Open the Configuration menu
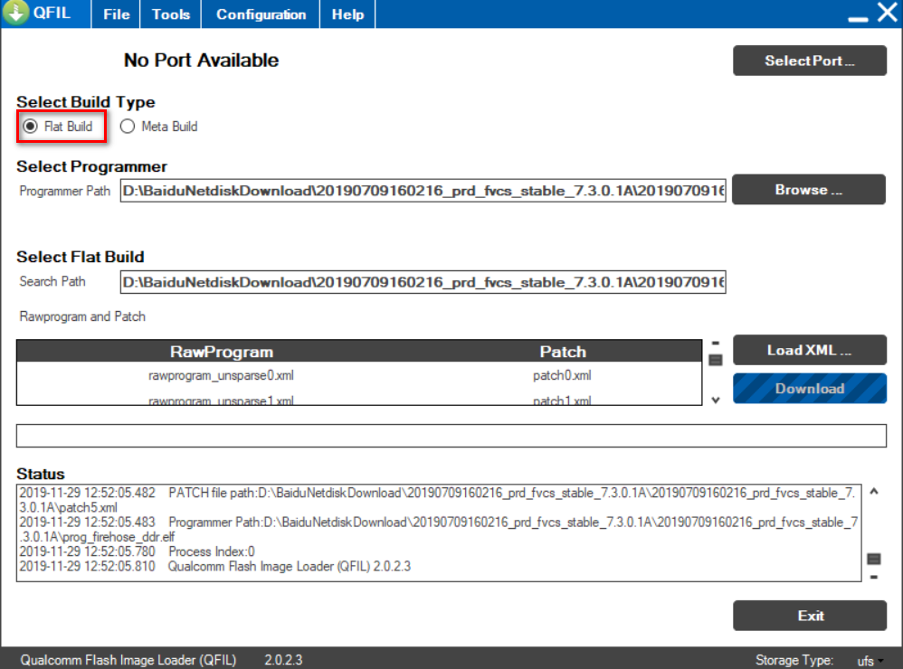 261,14
